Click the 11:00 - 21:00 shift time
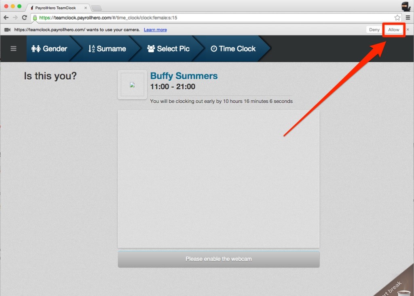The height and width of the screenshot is (296, 414). (x=172, y=87)
